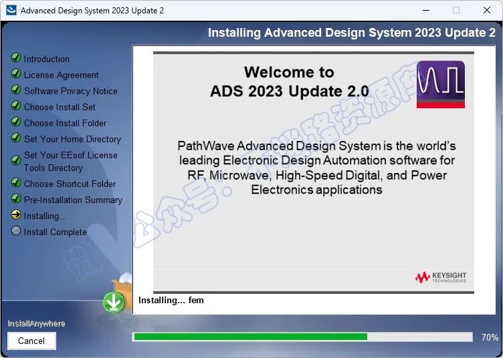Click the installer app icon in title bar

pyautogui.click(x=11, y=10)
